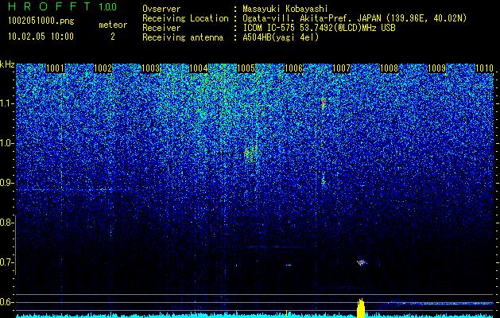Screen dimensions: 500x318
Task: Click the yellow signal-level spike at the bottom
Action: click(x=361, y=308)
